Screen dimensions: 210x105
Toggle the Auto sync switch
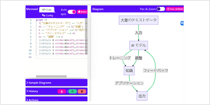[72, 12]
